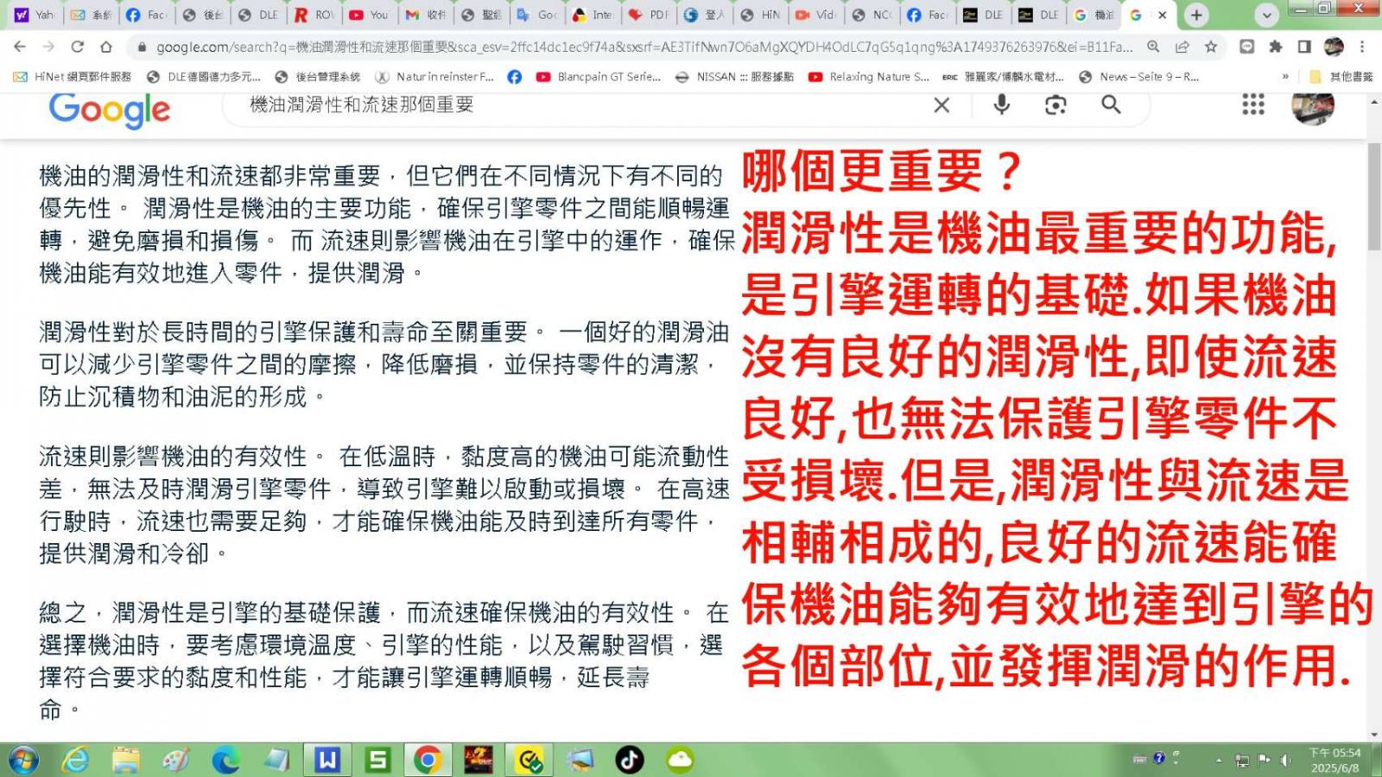Clear the search box text
Image resolution: width=1382 pixels, height=777 pixels.
point(941,105)
